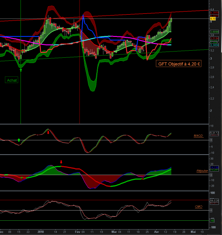Click the red 4,2958 price label
222x235 pixels.
tap(214, 13)
